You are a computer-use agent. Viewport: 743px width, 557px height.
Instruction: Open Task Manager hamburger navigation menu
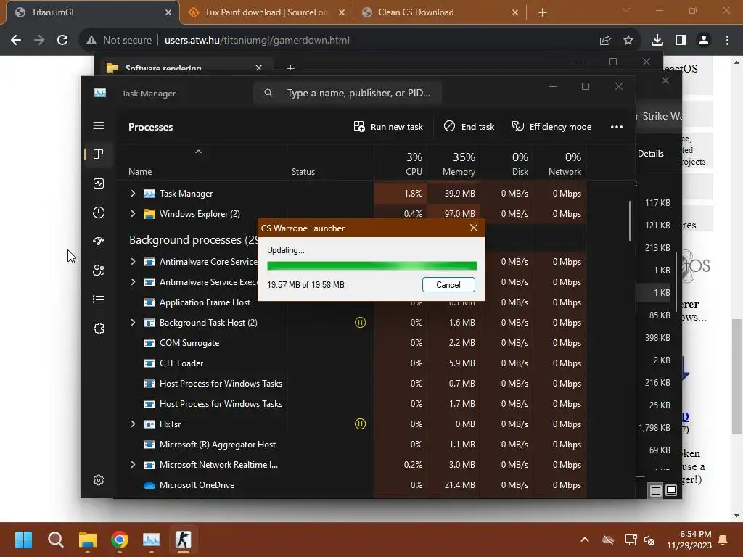pos(99,125)
